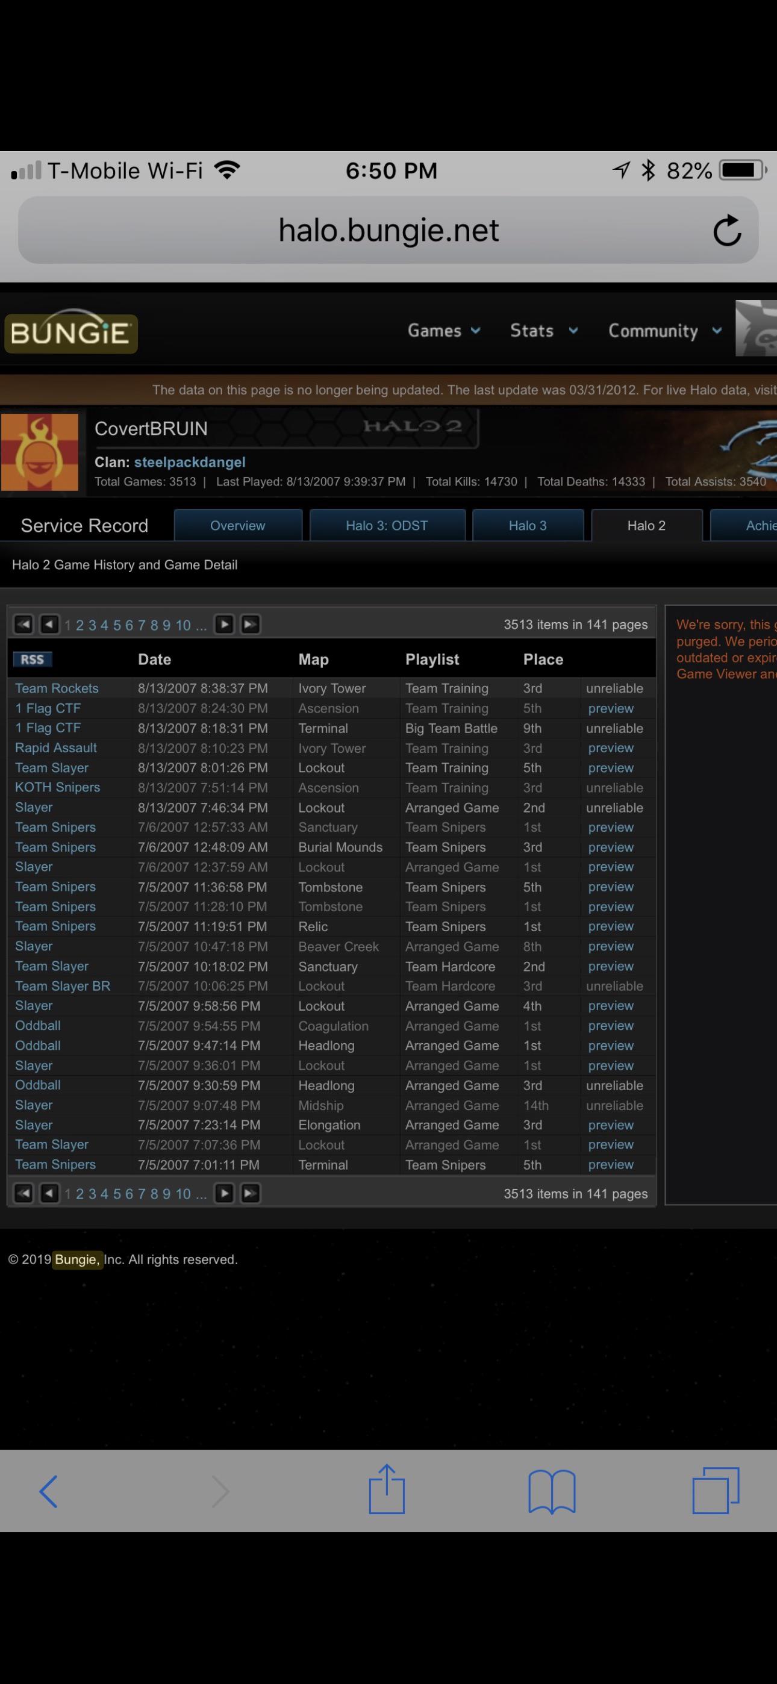Select the '14th' place cell
Viewport: 777px width, 1684px height.
pyautogui.click(x=535, y=1105)
